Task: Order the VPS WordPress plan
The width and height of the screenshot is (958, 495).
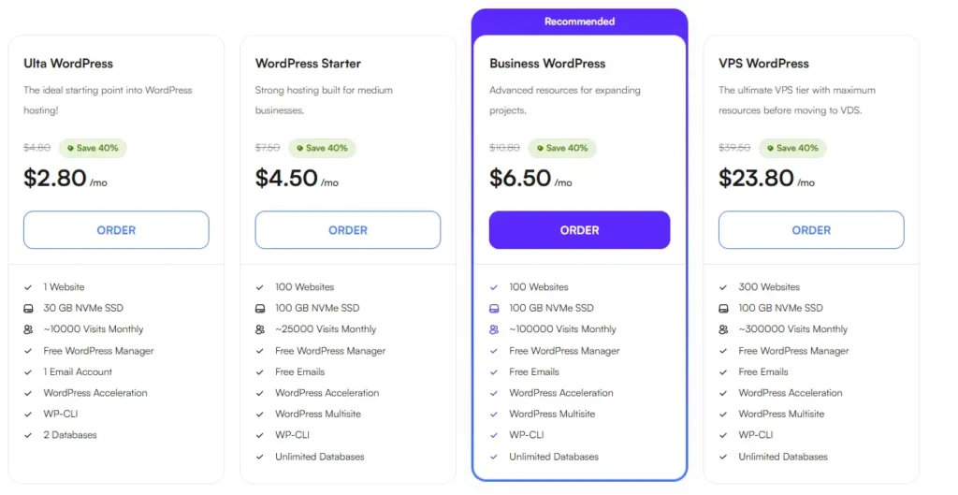Action: coord(811,230)
